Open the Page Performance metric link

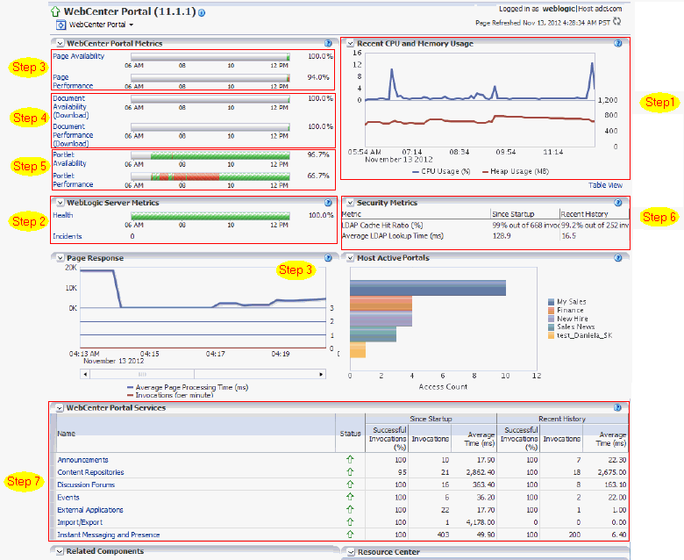73,81
